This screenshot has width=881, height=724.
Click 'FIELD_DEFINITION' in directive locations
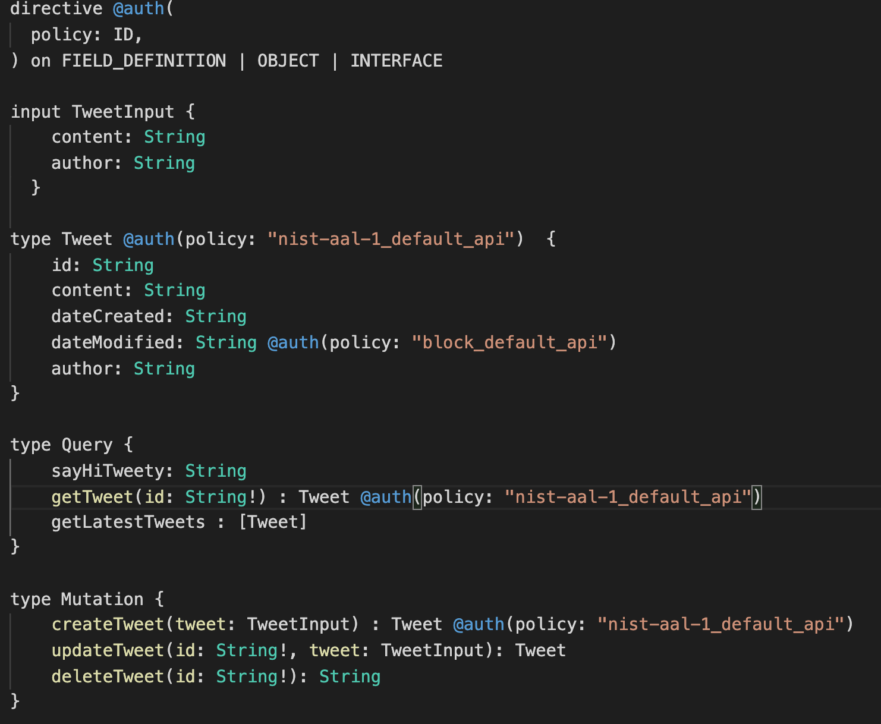point(144,61)
